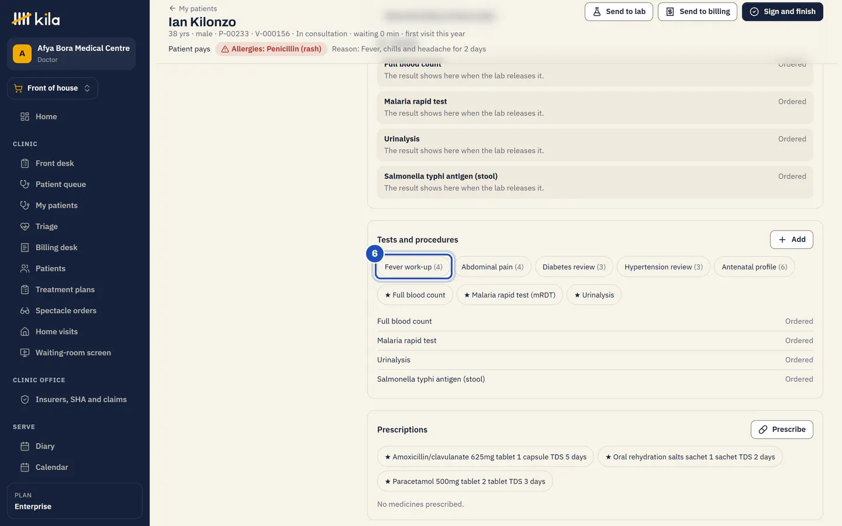Click the Patients people icon

pos(25,268)
